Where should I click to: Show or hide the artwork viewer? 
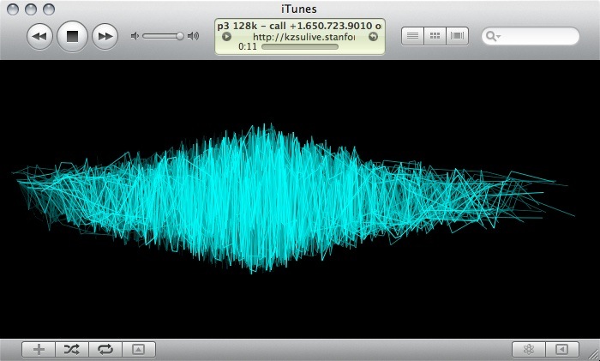pyautogui.click(x=139, y=349)
